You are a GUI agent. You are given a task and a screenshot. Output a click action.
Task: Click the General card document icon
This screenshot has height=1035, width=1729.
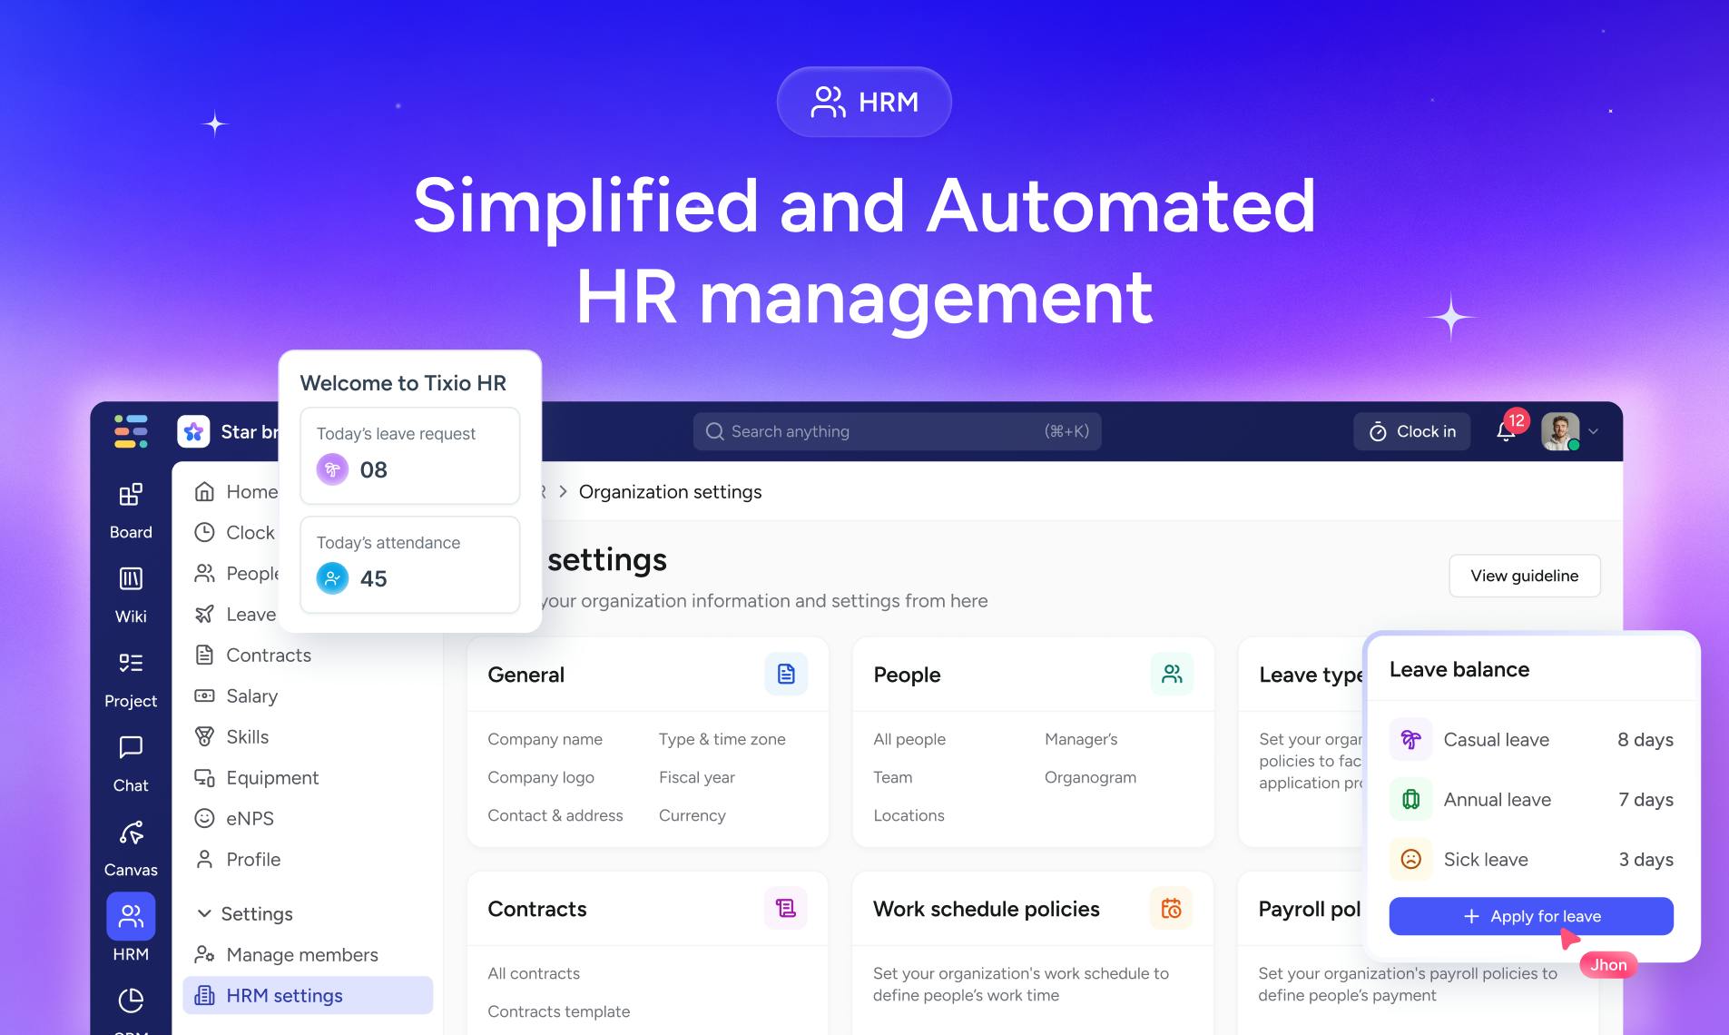pos(786,674)
